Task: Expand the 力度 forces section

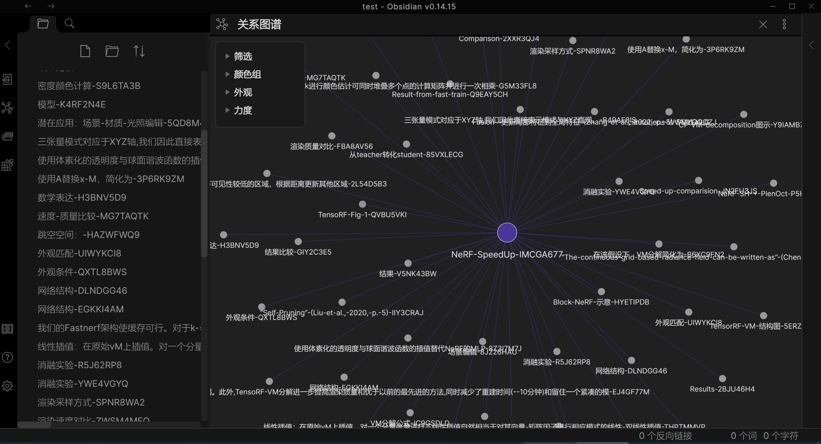Action: (243, 110)
